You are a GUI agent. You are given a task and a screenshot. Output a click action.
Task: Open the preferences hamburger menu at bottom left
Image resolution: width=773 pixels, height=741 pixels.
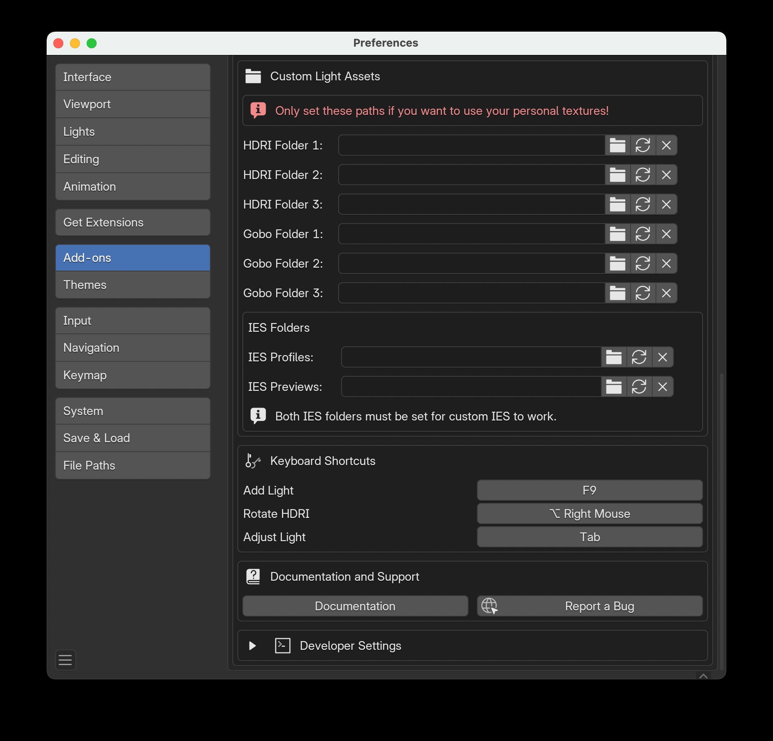(65, 660)
